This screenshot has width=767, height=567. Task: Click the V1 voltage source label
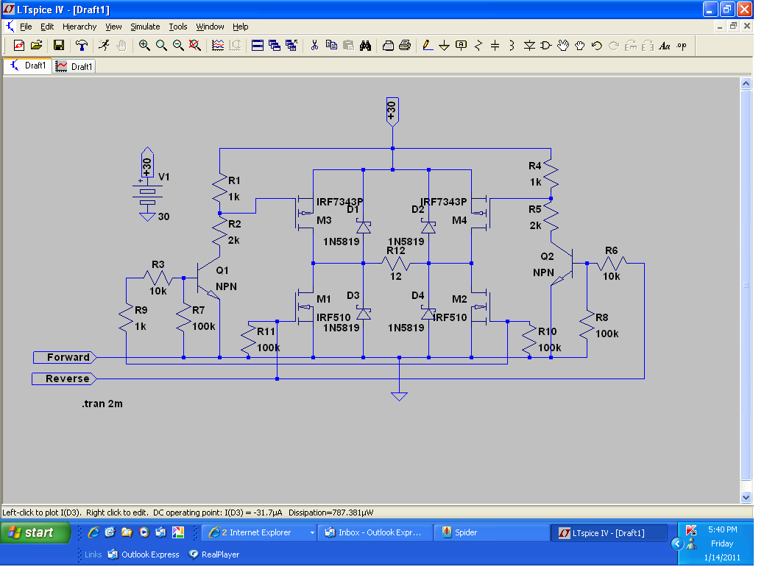164,177
